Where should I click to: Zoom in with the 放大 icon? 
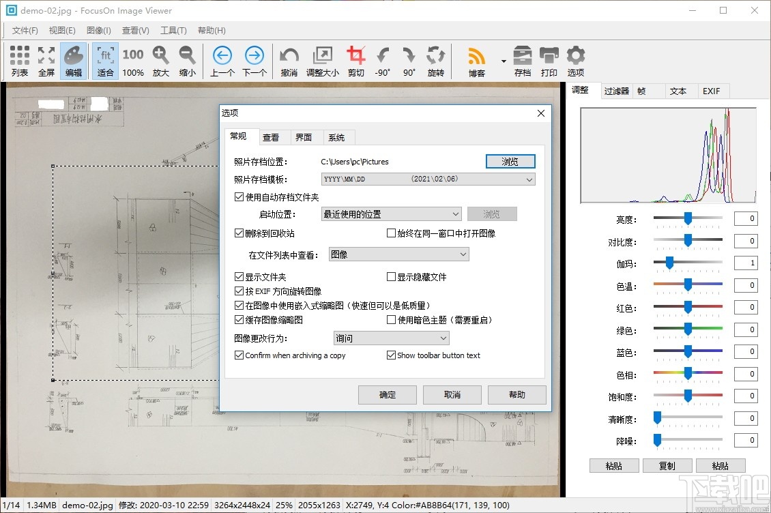(160, 60)
